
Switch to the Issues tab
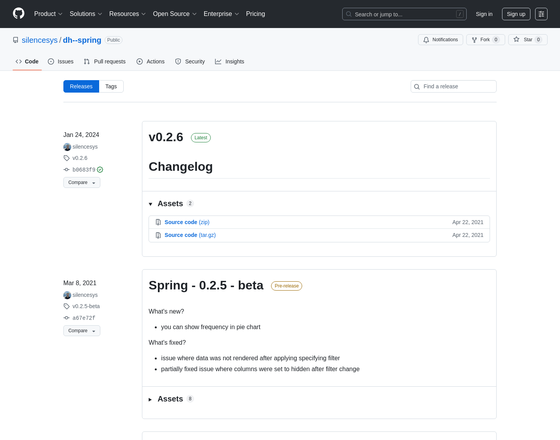pyautogui.click(x=61, y=61)
